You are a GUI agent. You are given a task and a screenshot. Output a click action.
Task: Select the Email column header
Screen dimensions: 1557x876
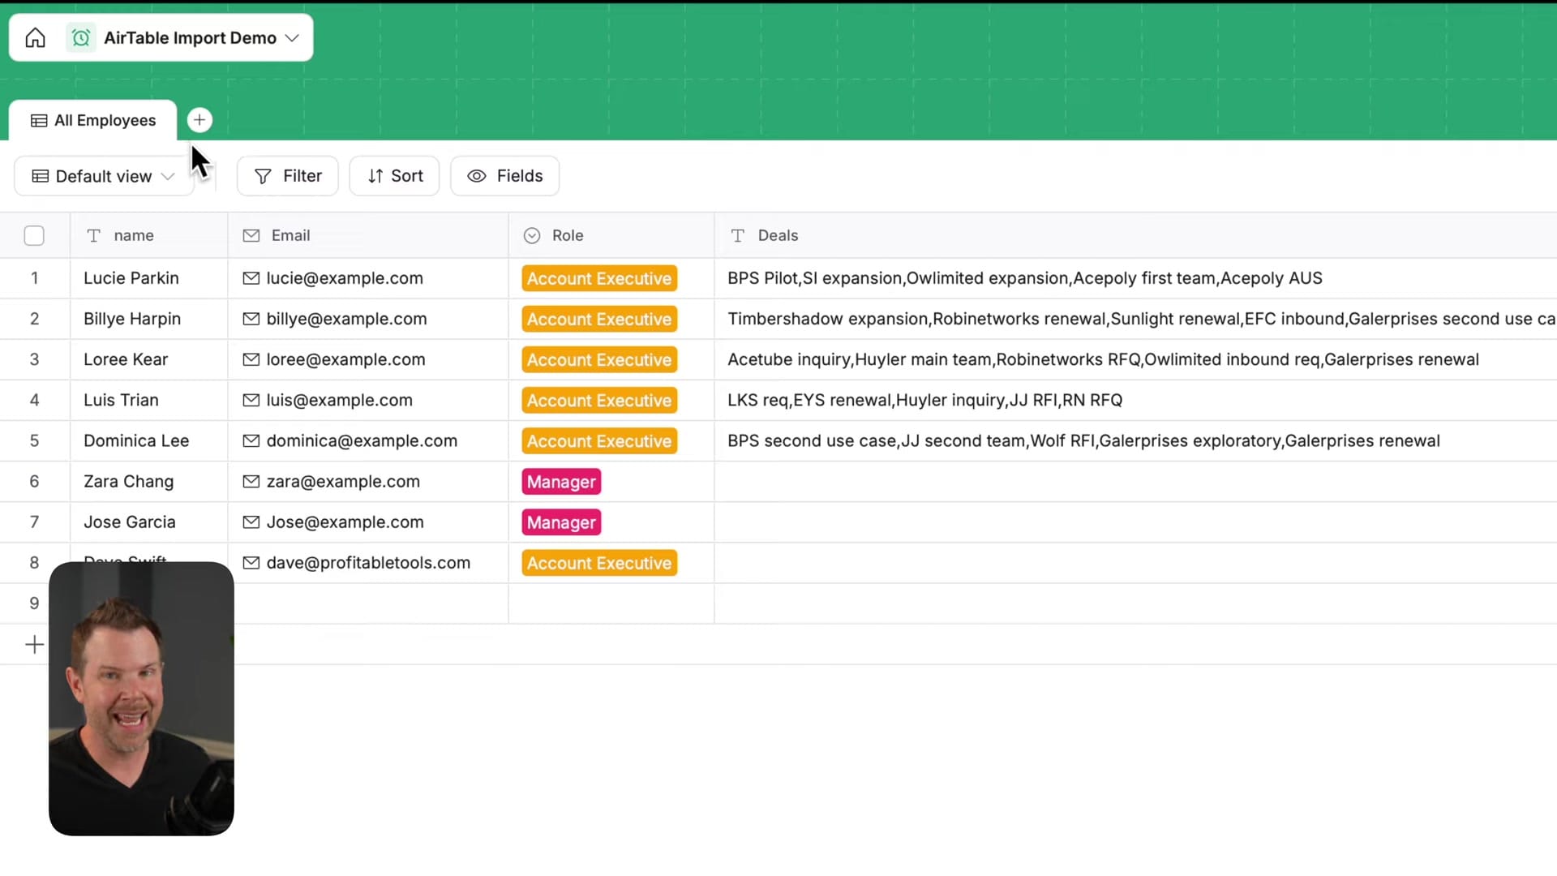368,236
